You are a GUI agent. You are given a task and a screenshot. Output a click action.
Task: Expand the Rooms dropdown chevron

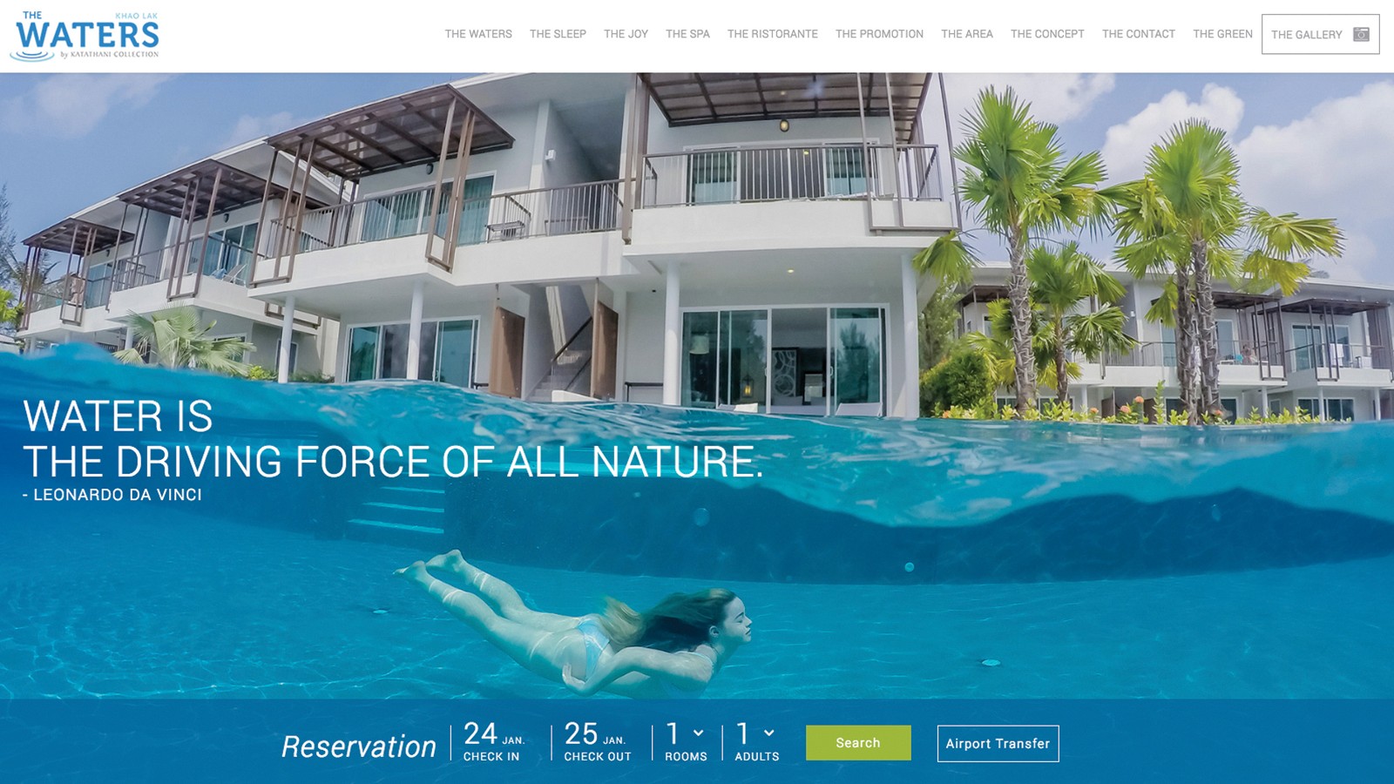[698, 733]
